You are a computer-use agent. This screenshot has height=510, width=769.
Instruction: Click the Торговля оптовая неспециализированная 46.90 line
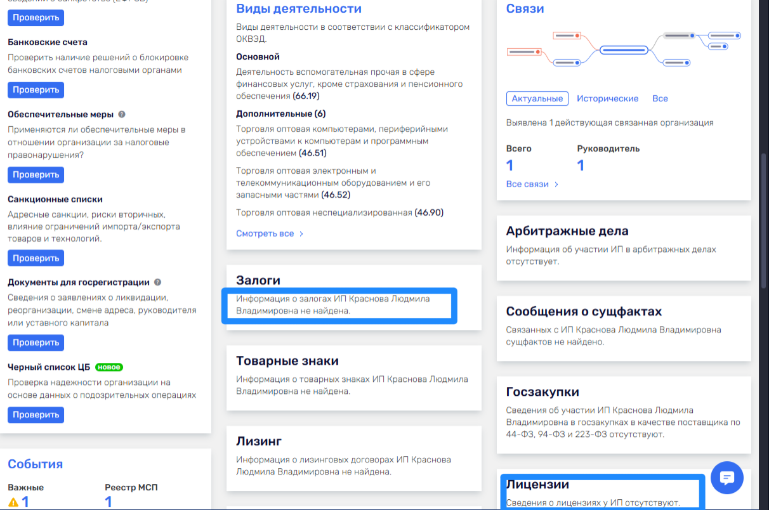[340, 213]
